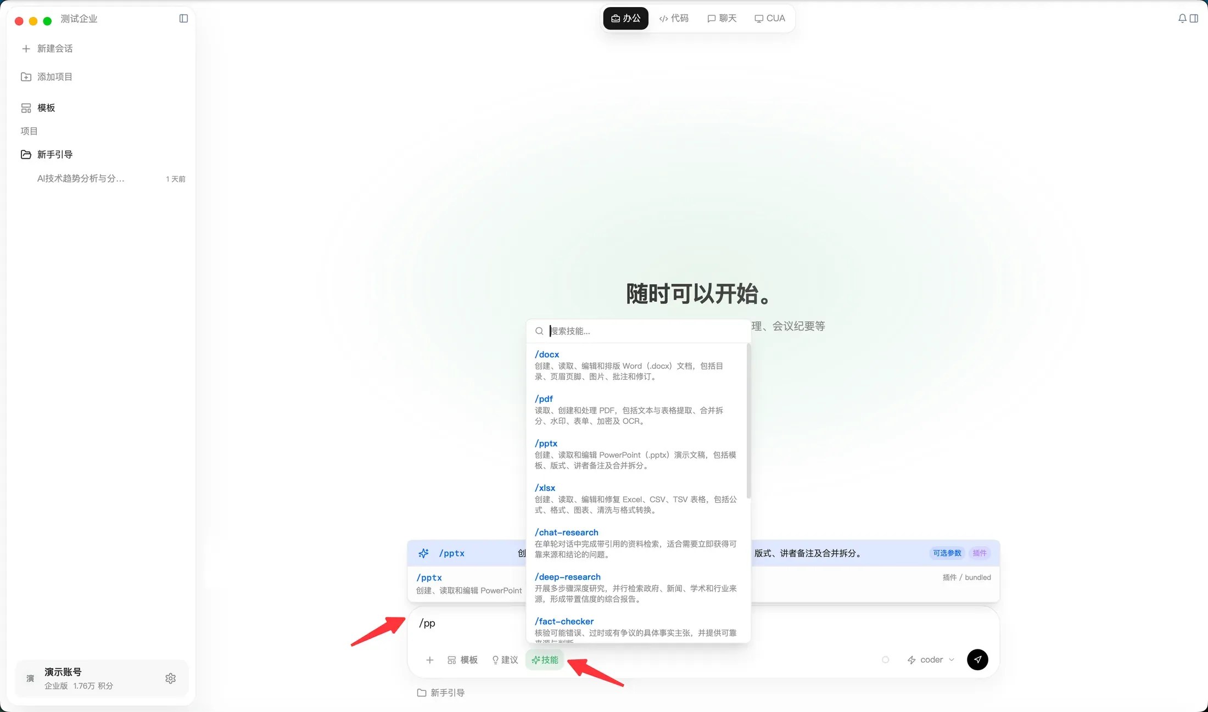1208x712 pixels.
Task: Click the plus attachment icon in composer
Action: pos(430,660)
